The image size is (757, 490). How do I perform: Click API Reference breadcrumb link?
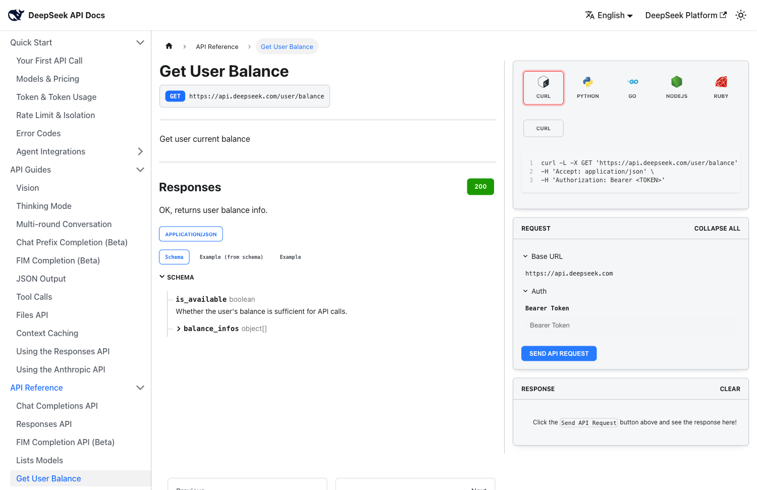(x=217, y=46)
